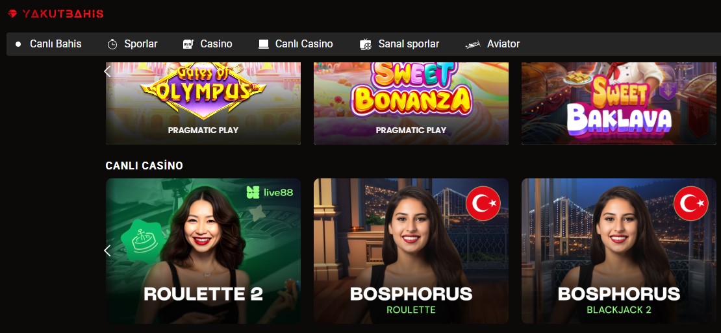
Task: Go to the Sporlar menu item
Action: click(141, 44)
